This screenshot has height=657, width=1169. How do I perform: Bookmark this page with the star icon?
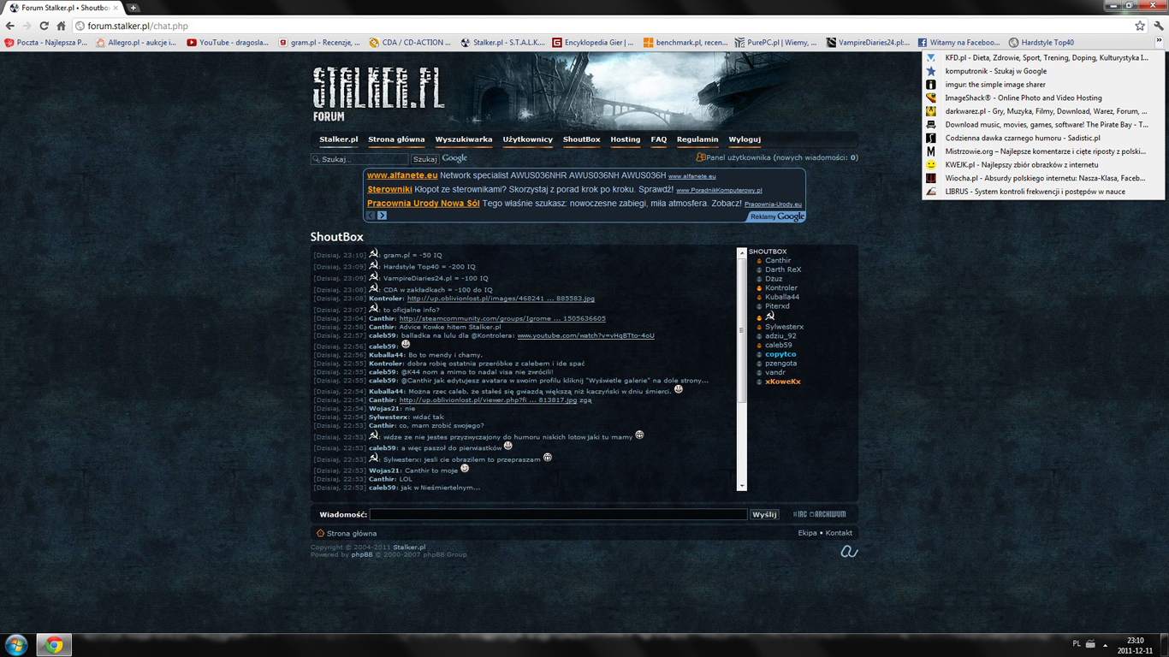[1140, 26]
